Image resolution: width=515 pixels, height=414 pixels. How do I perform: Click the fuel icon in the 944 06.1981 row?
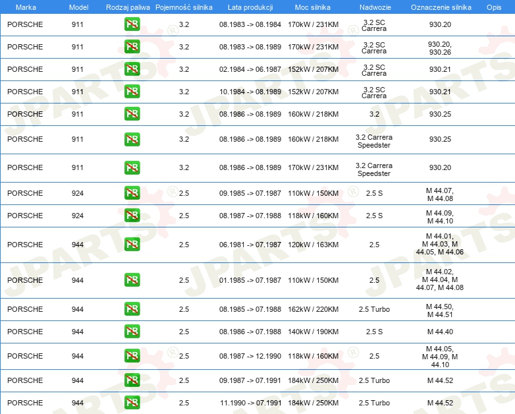pyautogui.click(x=132, y=245)
